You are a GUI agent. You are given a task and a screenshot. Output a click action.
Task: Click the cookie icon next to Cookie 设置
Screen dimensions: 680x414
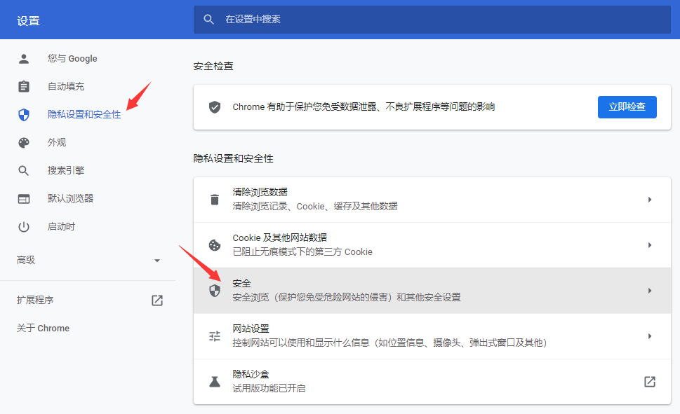coord(214,244)
